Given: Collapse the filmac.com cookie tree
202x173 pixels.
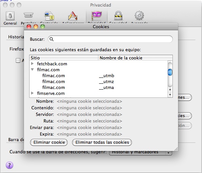Looking at the screenshot, I should pos(32,70).
